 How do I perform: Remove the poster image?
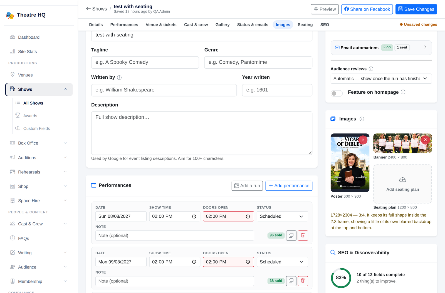click(x=363, y=140)
